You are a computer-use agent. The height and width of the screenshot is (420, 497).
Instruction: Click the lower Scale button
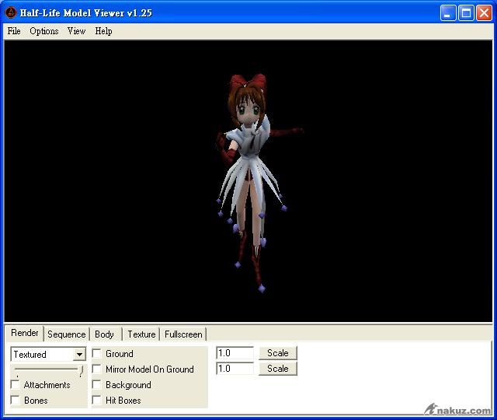(278, 369)
